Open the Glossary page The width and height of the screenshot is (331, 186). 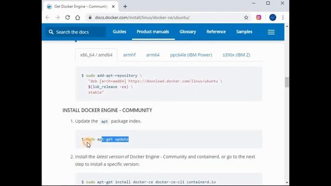(x=188, y=32)
